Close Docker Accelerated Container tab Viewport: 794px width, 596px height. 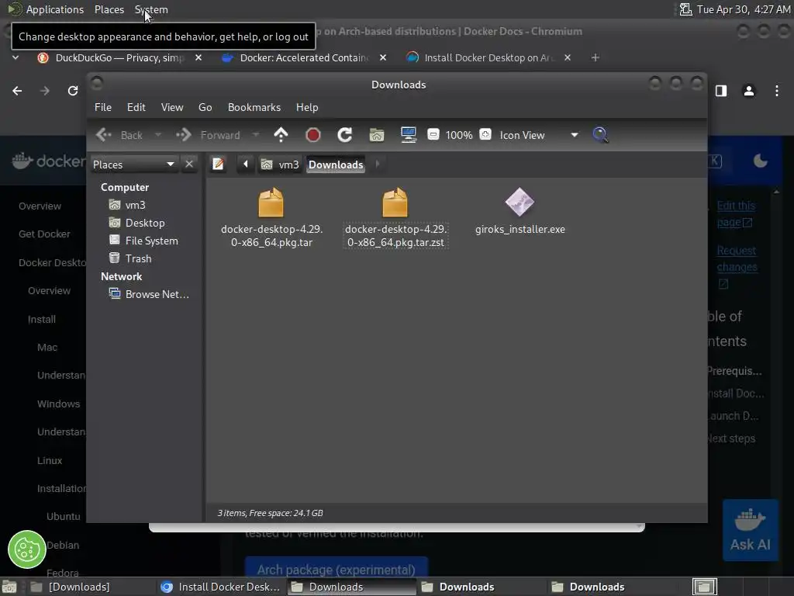click(x=383, y=57)
